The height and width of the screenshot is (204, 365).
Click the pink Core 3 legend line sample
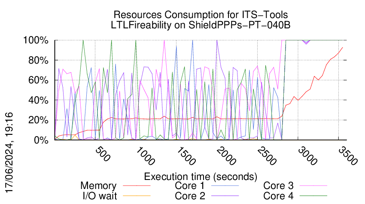tap(313, 186)
